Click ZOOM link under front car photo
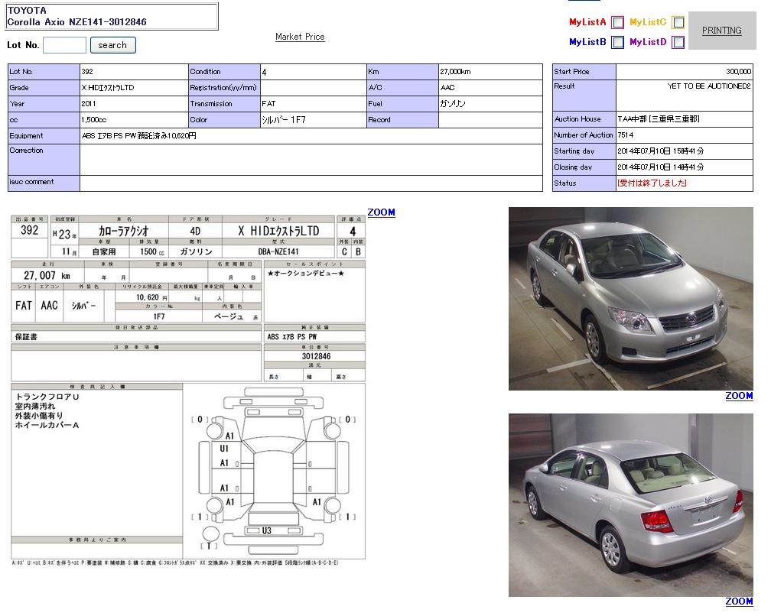This screenshot has width=771, height=616. tap(739, 396)
